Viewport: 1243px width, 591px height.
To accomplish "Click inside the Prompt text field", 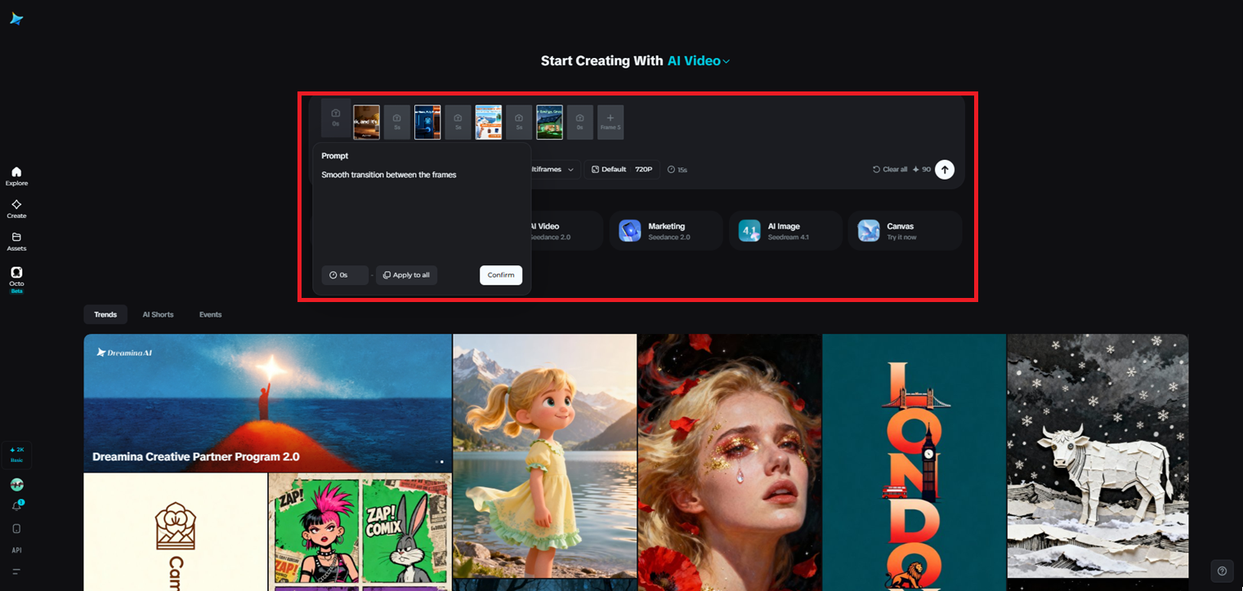I will (x=422, y=212).
